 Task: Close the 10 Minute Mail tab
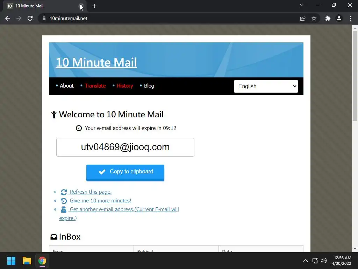click(x=81, y=6)
